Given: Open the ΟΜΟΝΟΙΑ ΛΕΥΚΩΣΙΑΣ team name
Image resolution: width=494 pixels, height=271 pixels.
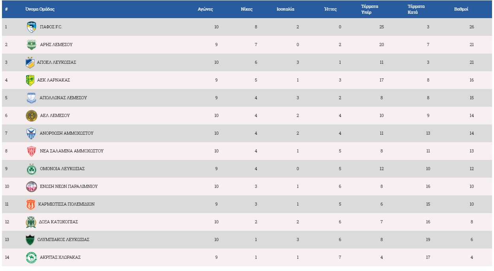Looking at the screenshot, I should (62, 169).
